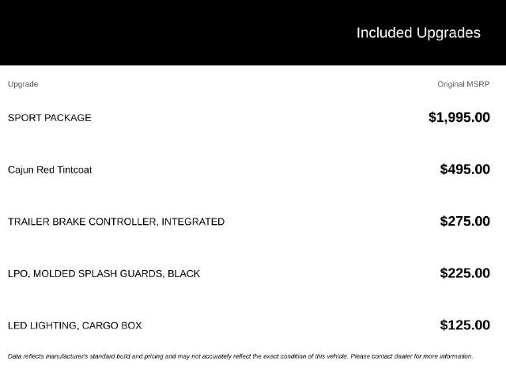Screen dimensions: 506x380
Task: Click the black header banner area
Action: (x=253, y=32)
